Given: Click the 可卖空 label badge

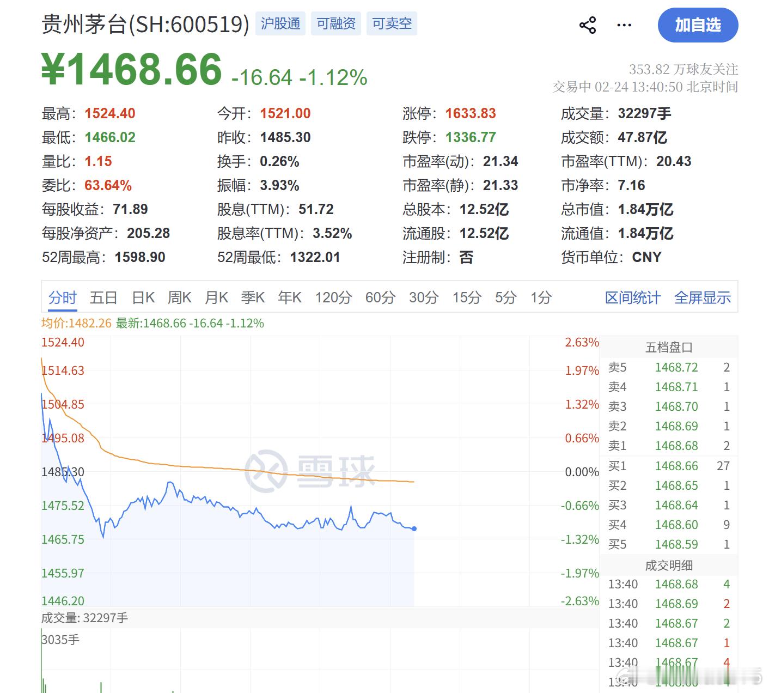Looking at the screenshot, I should [x=392, y=23].
